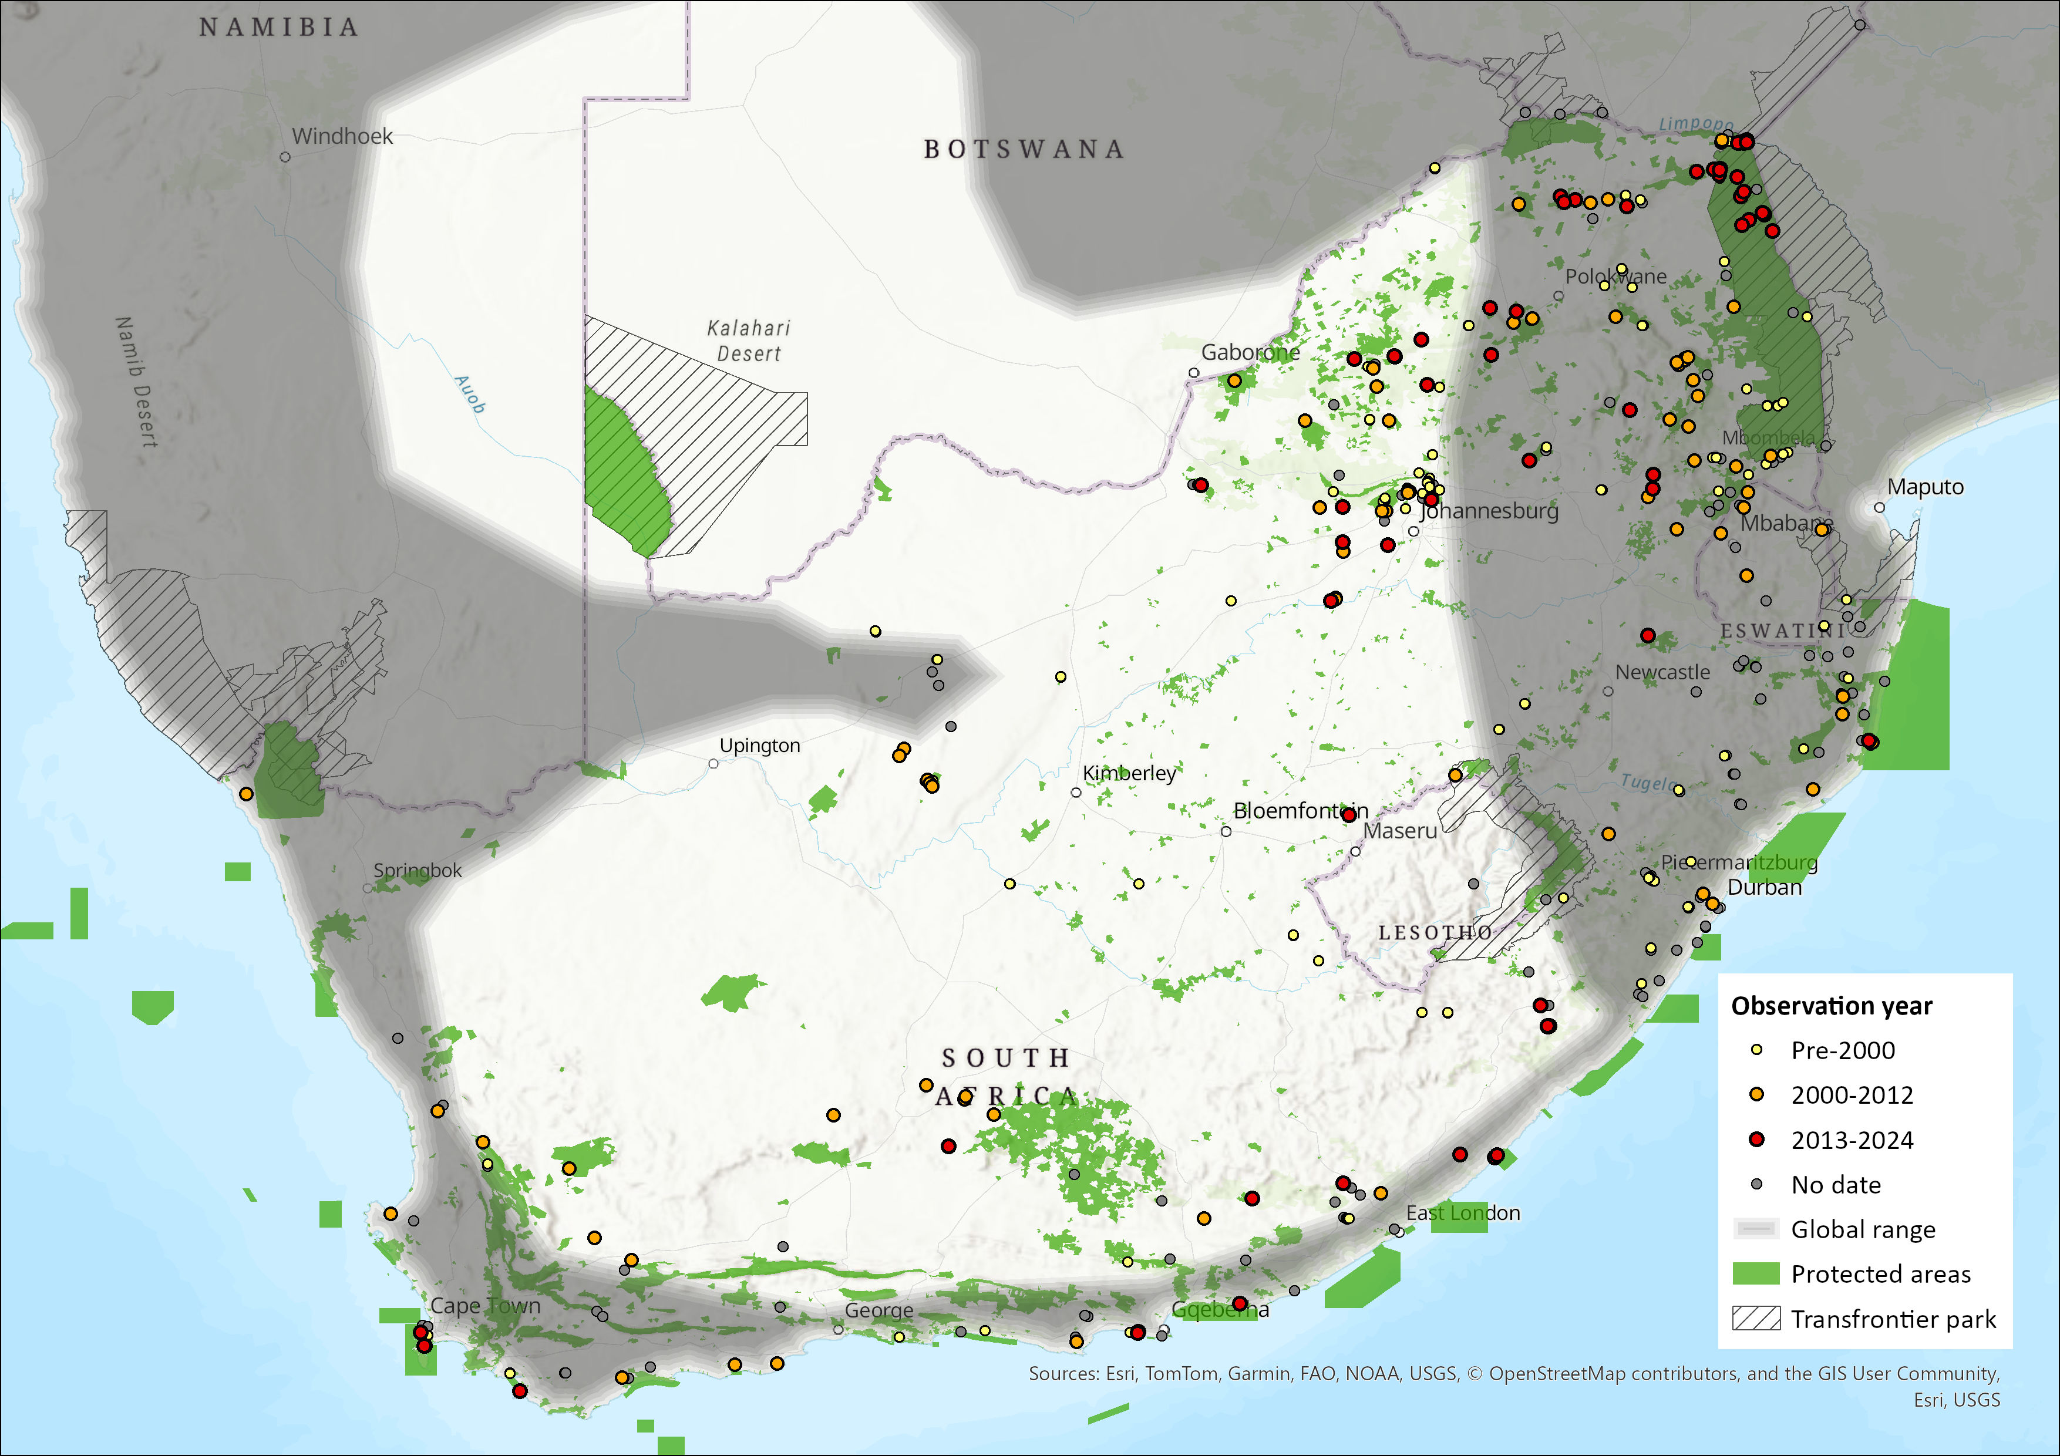Click the East London city label
The width and height of the screenshot is (2060, 1456).
click(x=1462, y=1213)
